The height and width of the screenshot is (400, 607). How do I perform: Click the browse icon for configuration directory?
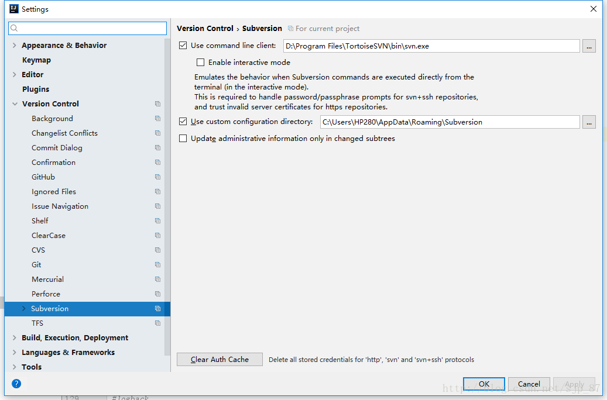589,122
